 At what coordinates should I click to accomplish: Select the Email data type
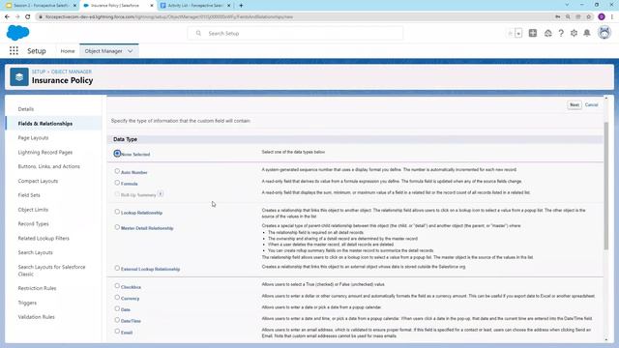click(117, 332)
